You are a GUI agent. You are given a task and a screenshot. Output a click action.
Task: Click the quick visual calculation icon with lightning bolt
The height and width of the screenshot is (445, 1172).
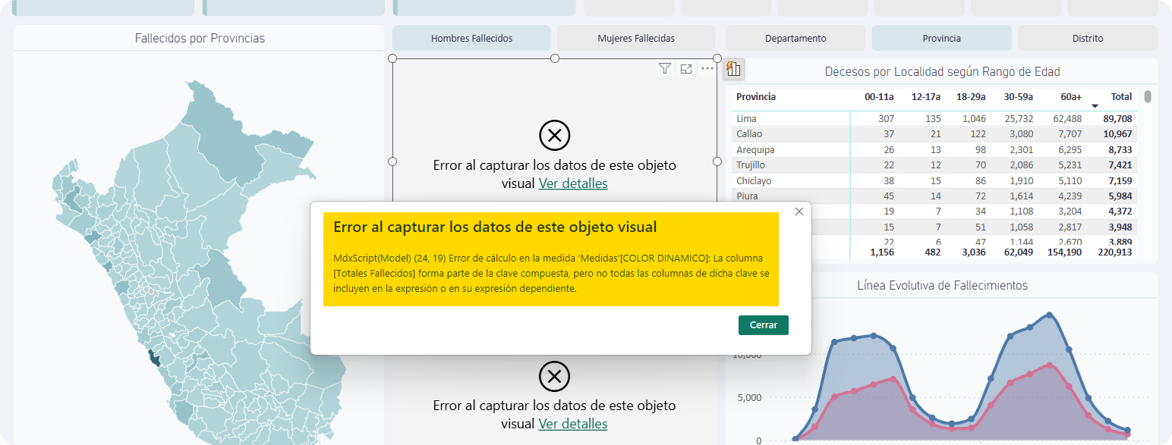[x=733, y=70]
